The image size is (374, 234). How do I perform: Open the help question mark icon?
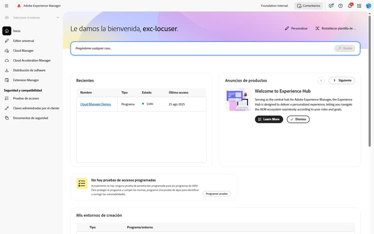pyautogui.click(x=341, y=5)
